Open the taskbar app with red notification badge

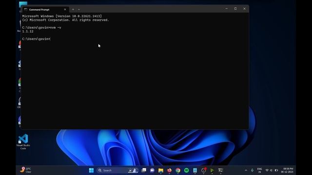tap(204, 170)
